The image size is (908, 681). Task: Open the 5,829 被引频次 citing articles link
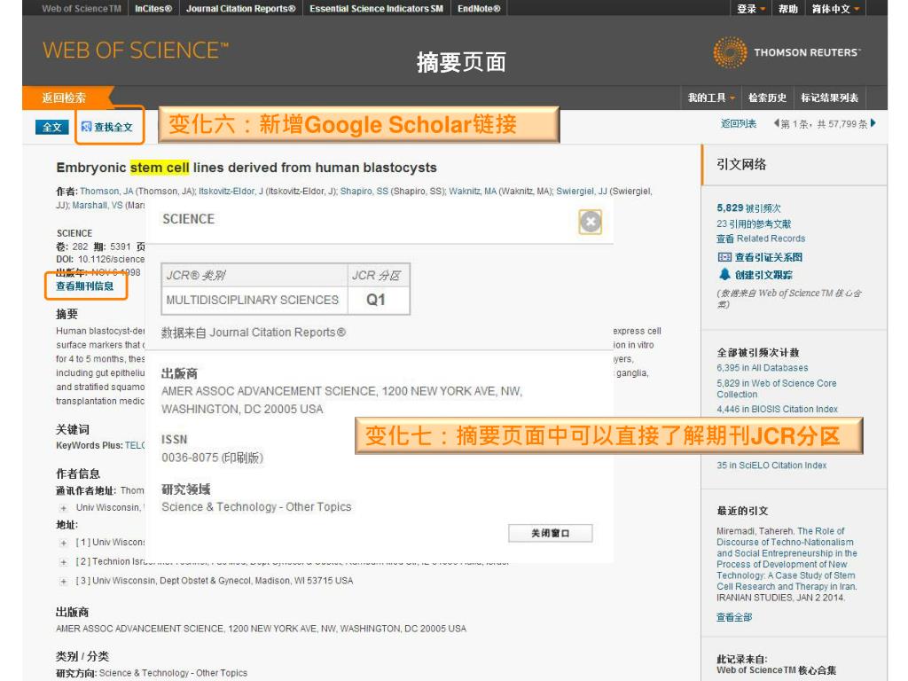tap(748, 207)
